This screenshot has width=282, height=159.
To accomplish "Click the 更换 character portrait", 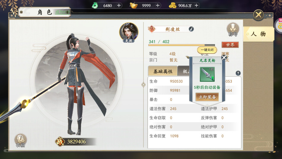I will (x=129, y=33).
